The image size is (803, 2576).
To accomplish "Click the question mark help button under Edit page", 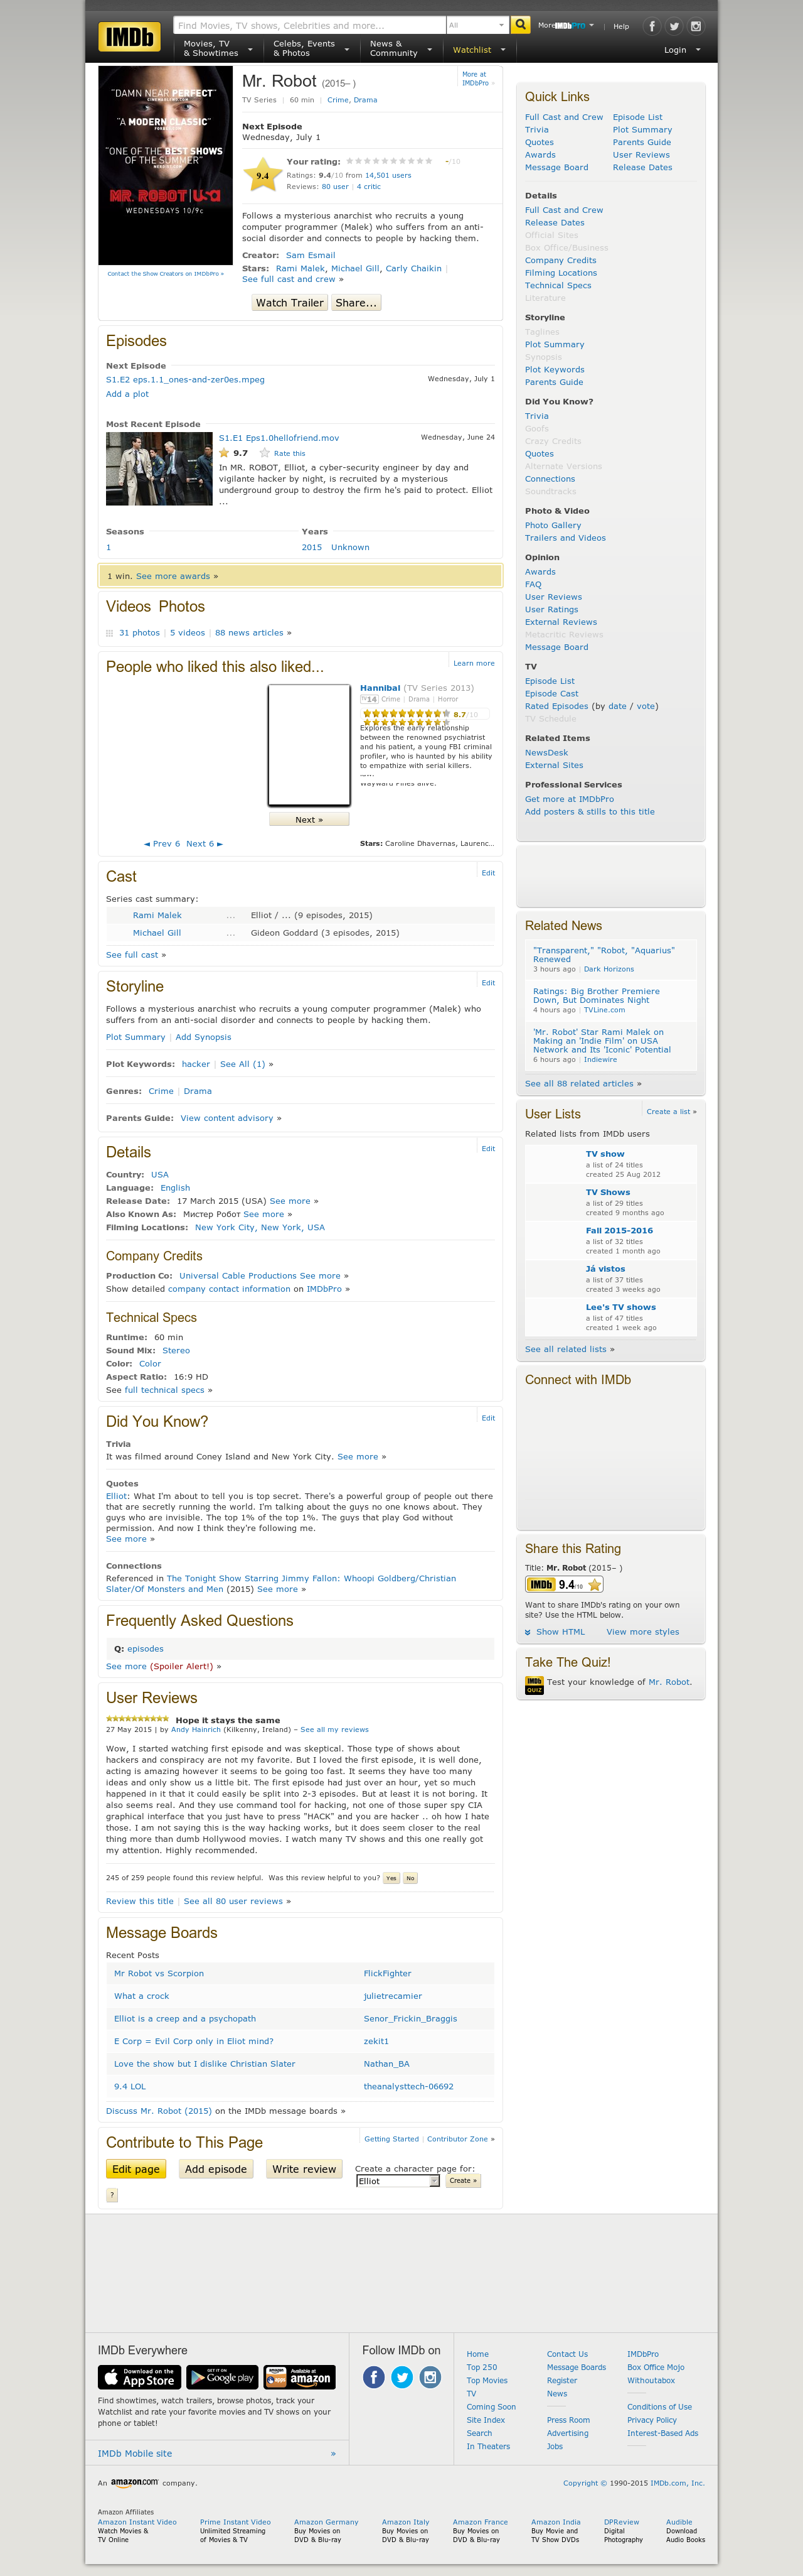I will [112, 2194].
